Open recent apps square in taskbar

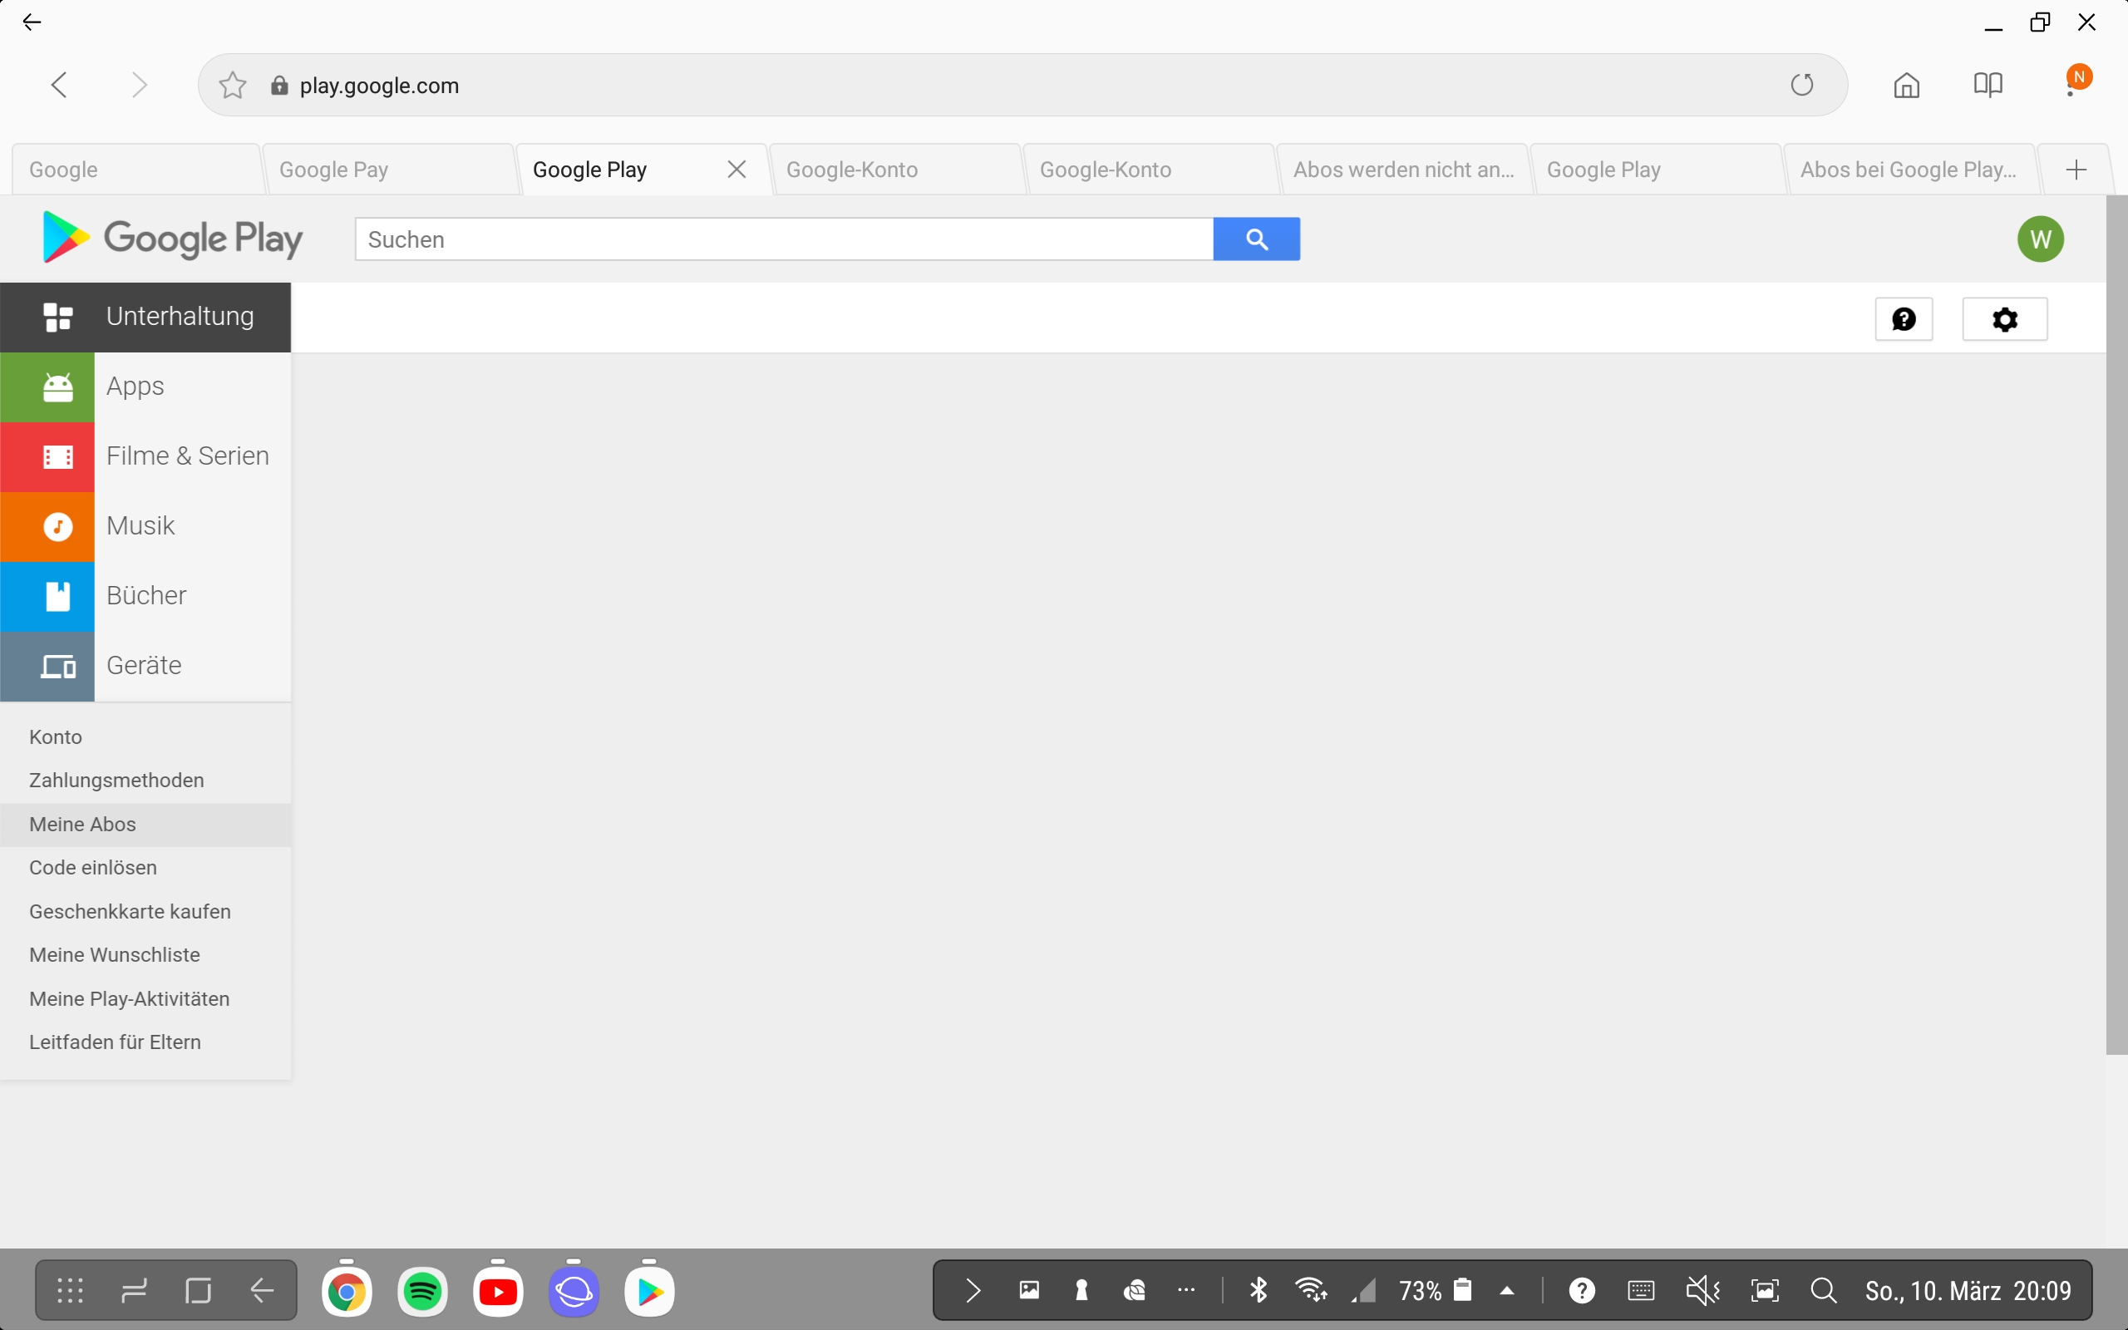(198, 1290)
